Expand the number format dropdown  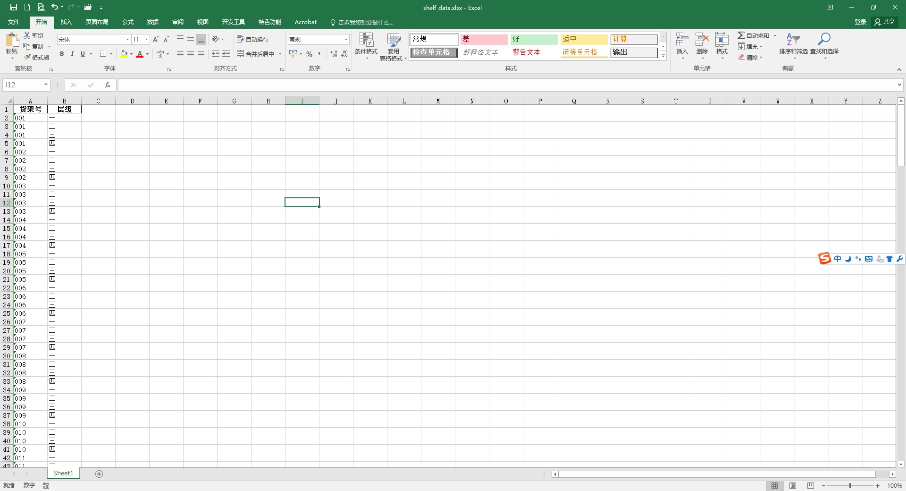[x=346, y=39]
